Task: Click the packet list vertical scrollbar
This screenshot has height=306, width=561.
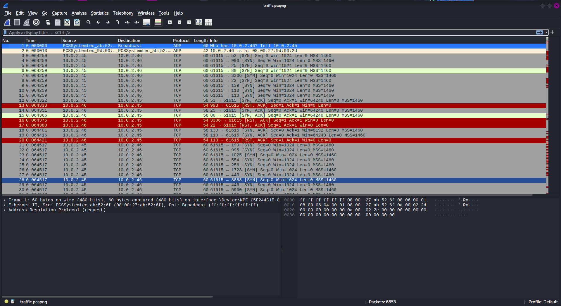Action: [547, 117]
